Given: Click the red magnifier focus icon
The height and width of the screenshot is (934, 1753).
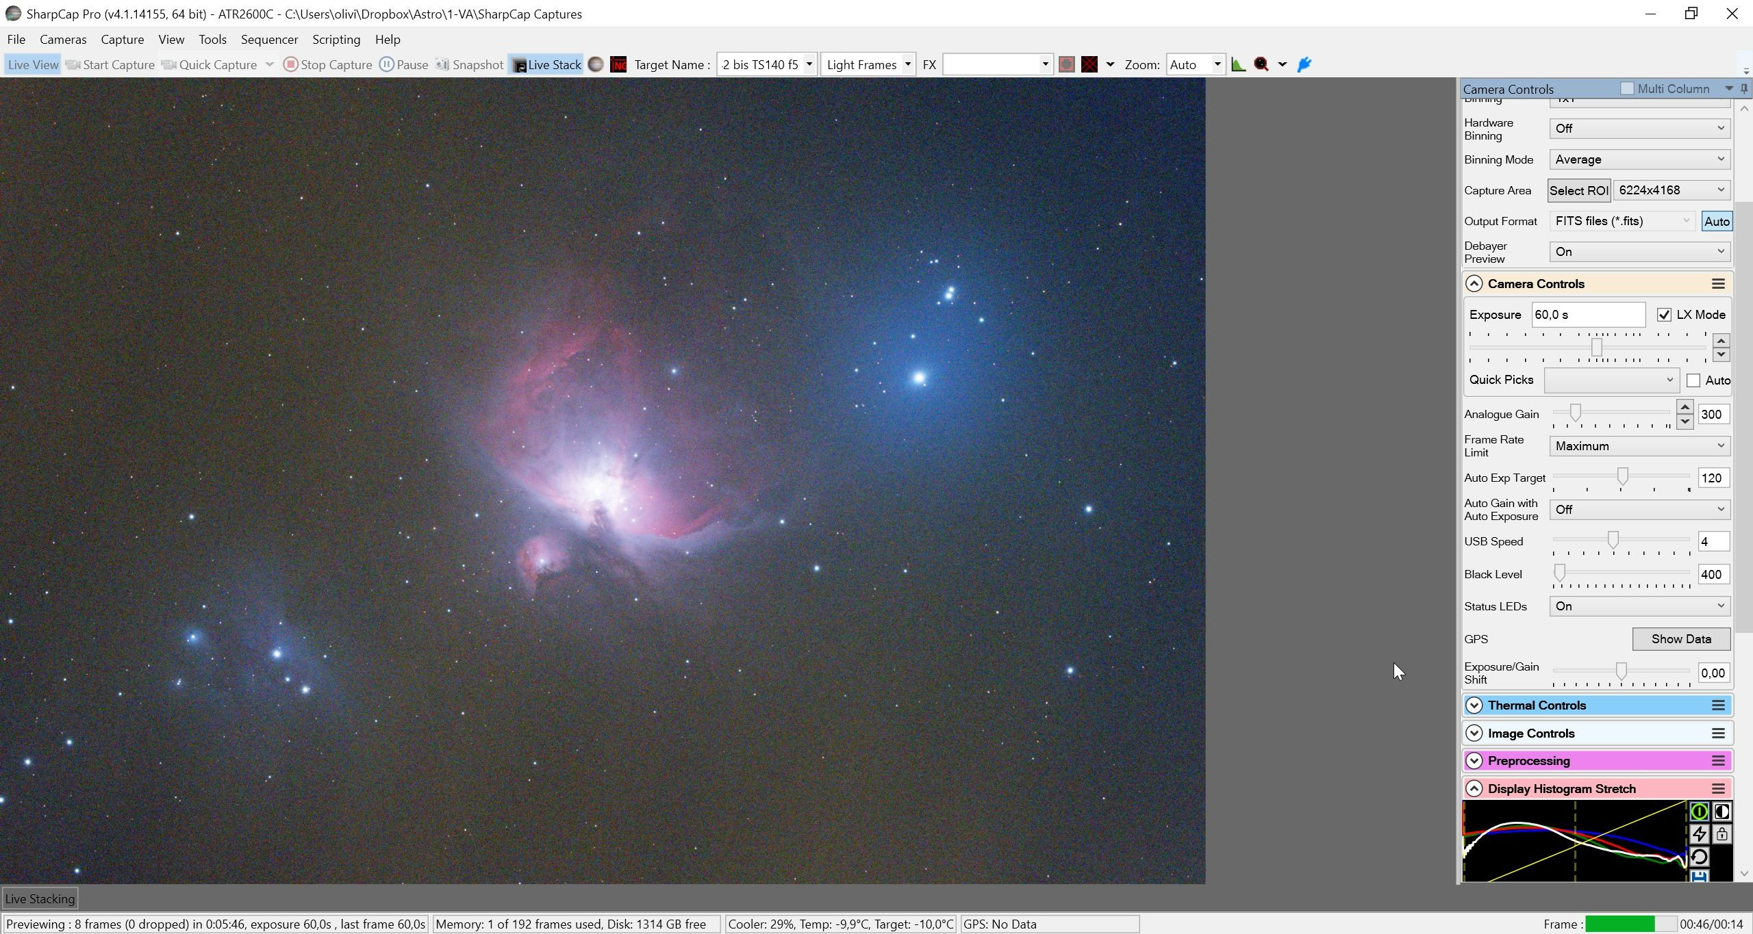Looking at the screenshot, I should click(x=1261, y=64).
